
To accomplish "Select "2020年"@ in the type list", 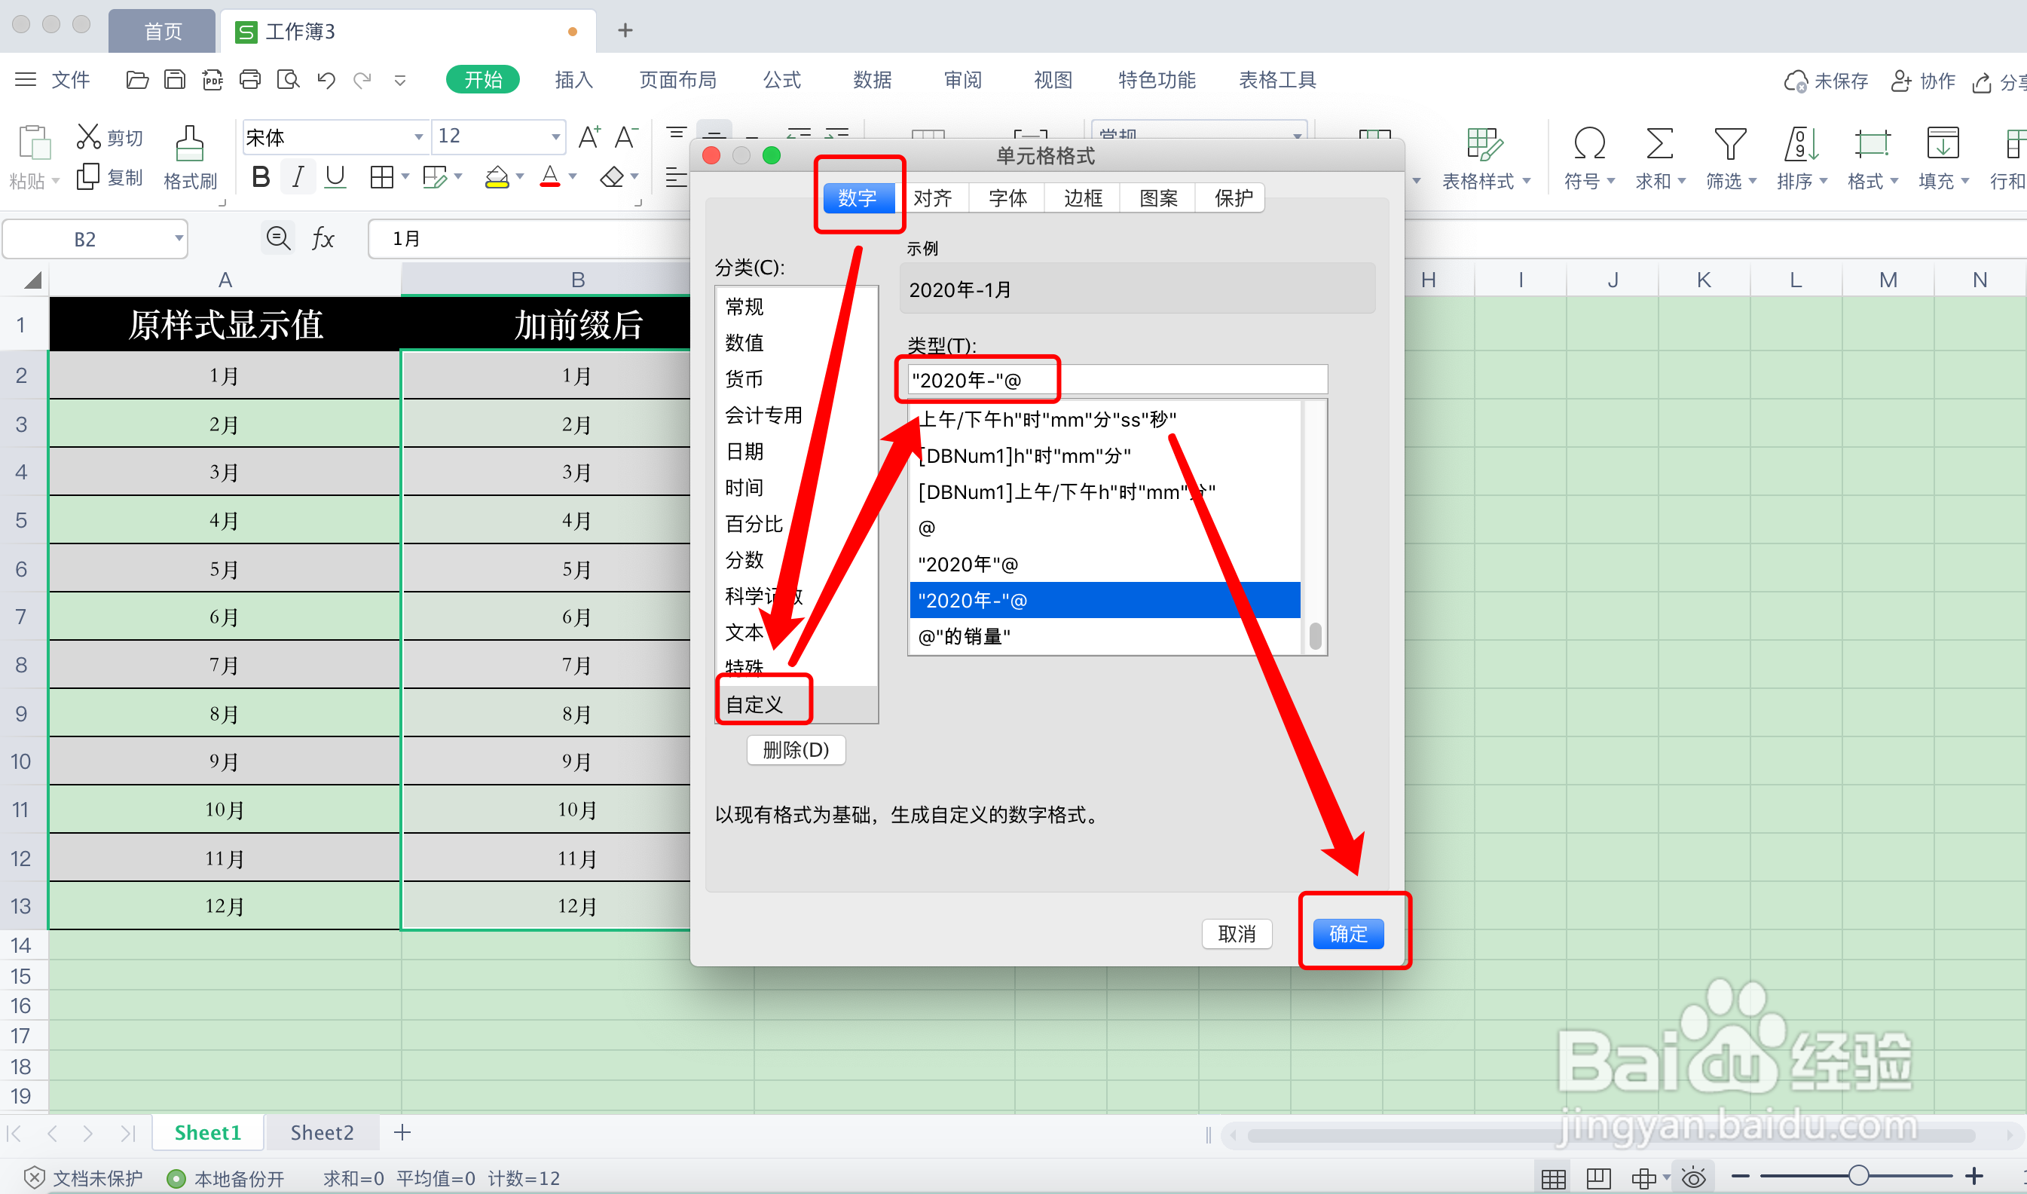I will coord(1105,564).
